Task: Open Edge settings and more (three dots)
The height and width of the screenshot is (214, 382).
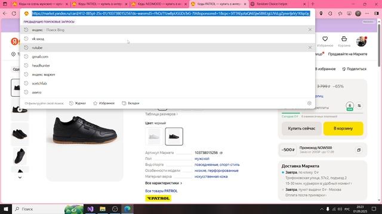Action: click(x=367, y=14)
